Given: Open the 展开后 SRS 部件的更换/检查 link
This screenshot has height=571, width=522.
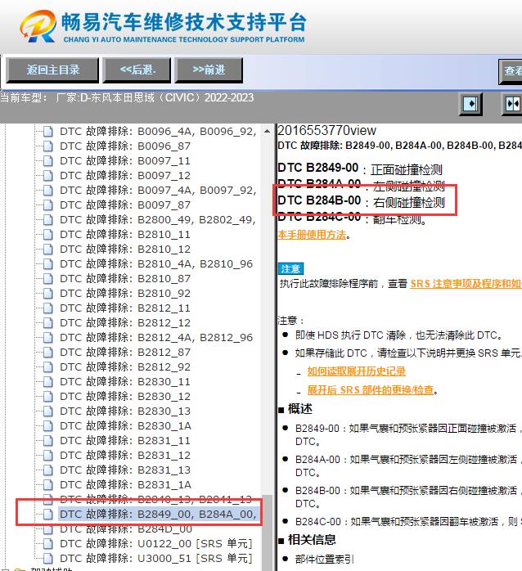Looking at the screenshot, I should tap(371, 389).
